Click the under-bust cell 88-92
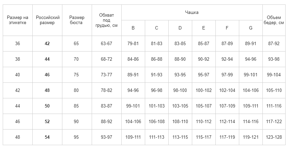This screenshot has width=289, height=156. click(x=107, y=121)
